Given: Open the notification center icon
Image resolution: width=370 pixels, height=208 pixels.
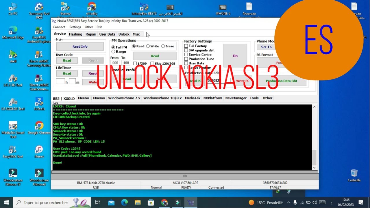Looking at the screenshot, I should (x=361, y=203).
